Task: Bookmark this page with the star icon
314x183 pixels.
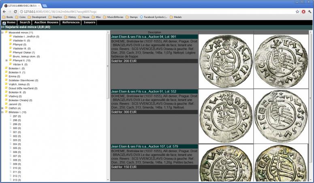Action: click(x=297, y=12)
